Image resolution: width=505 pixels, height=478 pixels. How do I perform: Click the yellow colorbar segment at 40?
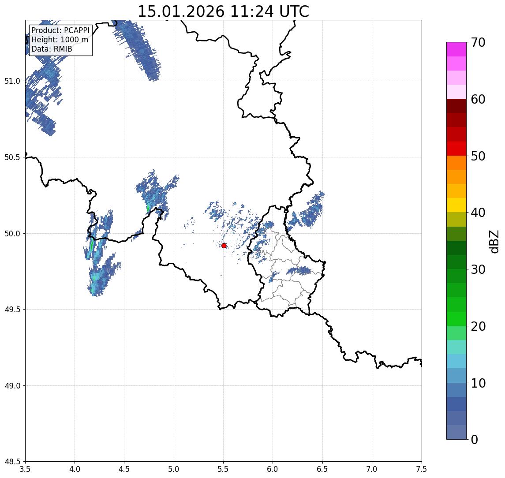pyautogui.click(x=456, y=205)
